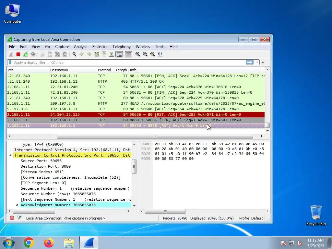Stop the running packet capture

pos(18,54)
